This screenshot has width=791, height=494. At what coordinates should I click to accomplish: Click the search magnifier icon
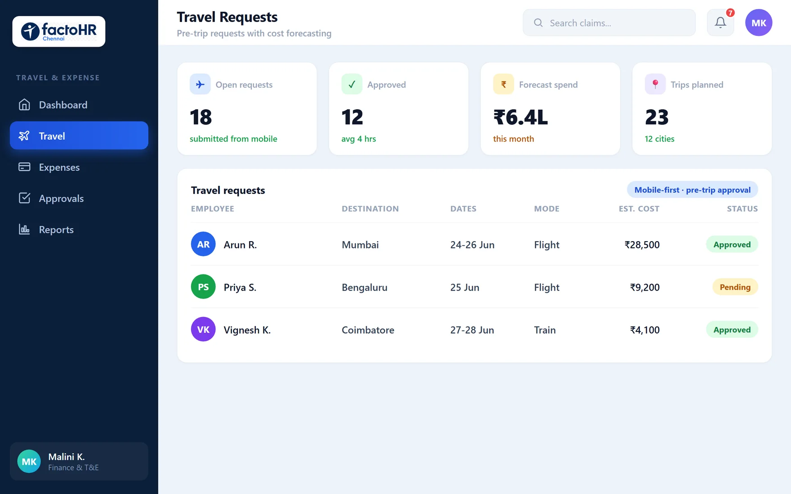538,22
